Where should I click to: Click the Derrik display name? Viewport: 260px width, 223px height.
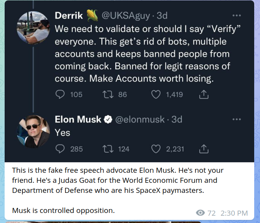pos(69,16)
